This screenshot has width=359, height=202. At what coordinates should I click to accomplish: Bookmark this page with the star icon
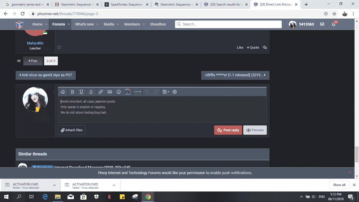pyautogui.click(x=334, y=14)
